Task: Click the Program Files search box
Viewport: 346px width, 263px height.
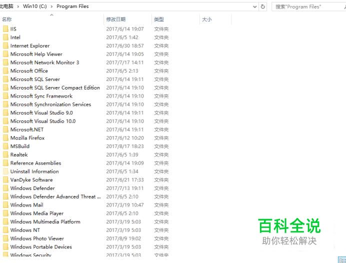Action: (308, 6)
